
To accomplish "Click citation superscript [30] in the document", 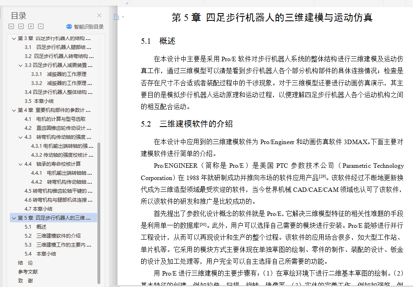I will pyautogui.click(x=203, y=224).
